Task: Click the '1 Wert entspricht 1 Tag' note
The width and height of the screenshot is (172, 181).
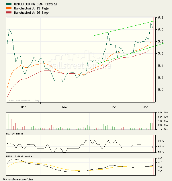Action: click(23, 100)
